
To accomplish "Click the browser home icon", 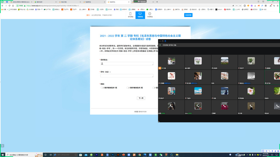I will coord(13,6).
